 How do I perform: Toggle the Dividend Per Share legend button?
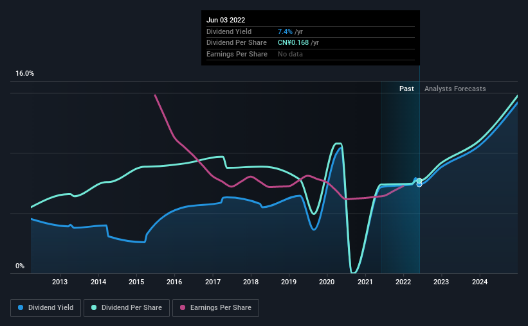pyautogui.click(x=127, y=308)
